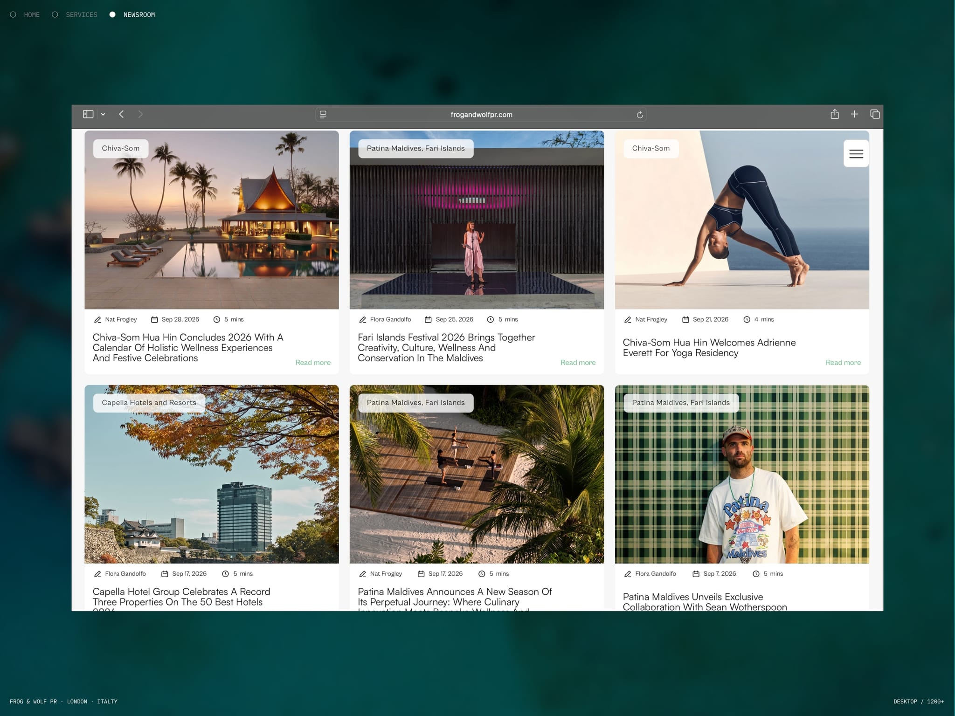
Task: Open Patina Maldives Unveils Exclusive Collaboration headline
Action: pyautogui.click(x=705, y=602)
